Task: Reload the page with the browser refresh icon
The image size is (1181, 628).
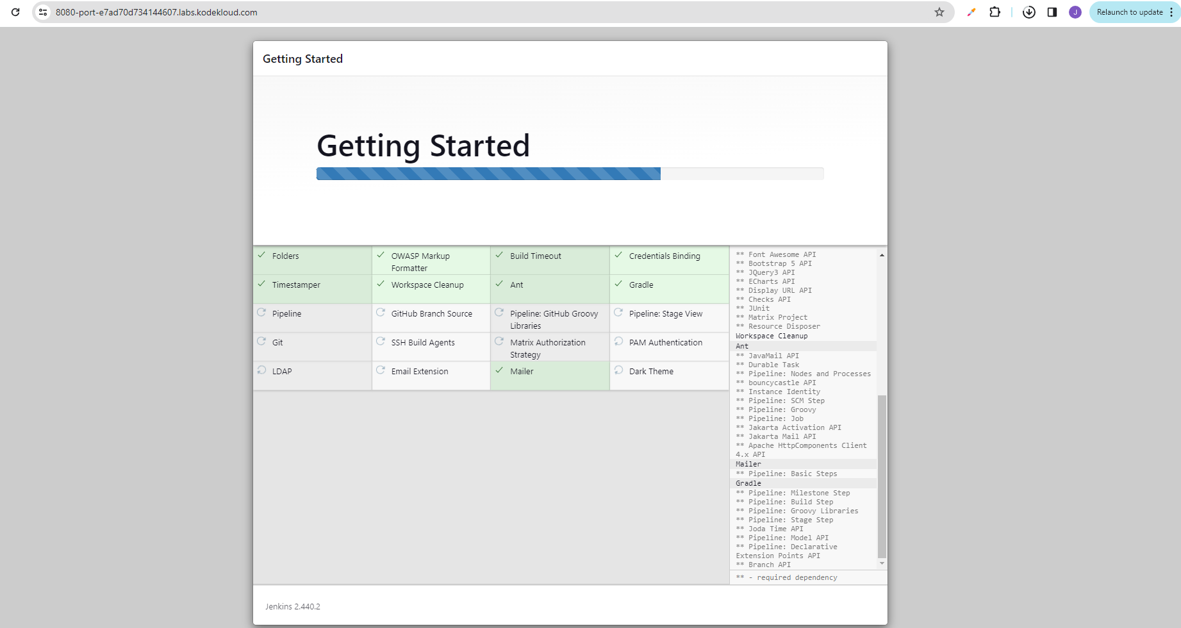Action: [x=15, y=12]
